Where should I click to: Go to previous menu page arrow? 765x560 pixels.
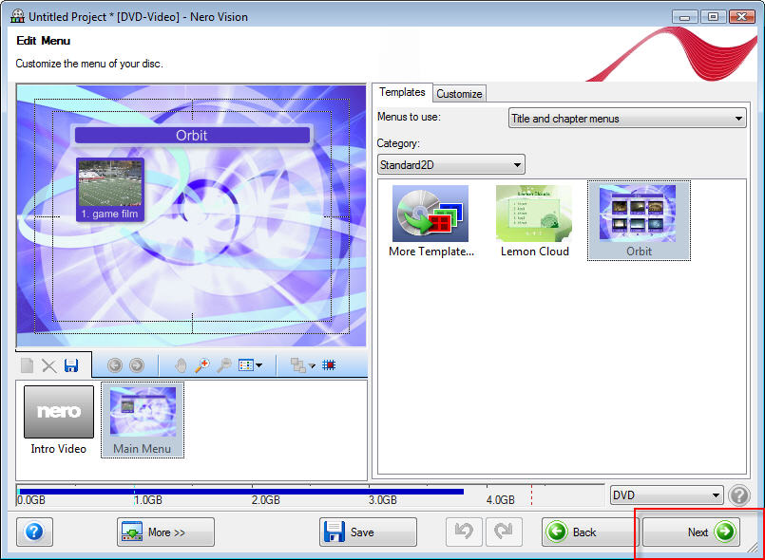[115, 365]
